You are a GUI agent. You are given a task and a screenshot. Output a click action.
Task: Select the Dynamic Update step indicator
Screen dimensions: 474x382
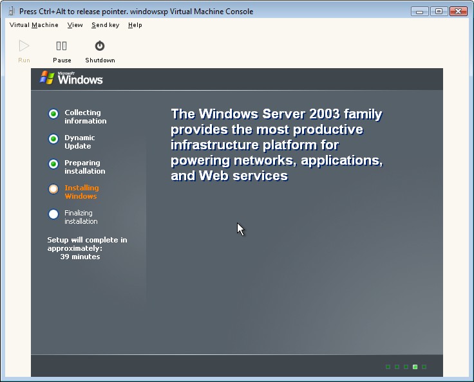pos(53,139)
